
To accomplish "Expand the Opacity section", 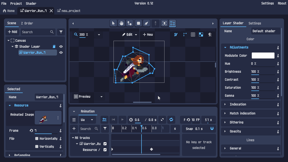I will pyautogui.click(x=225, y=131).
